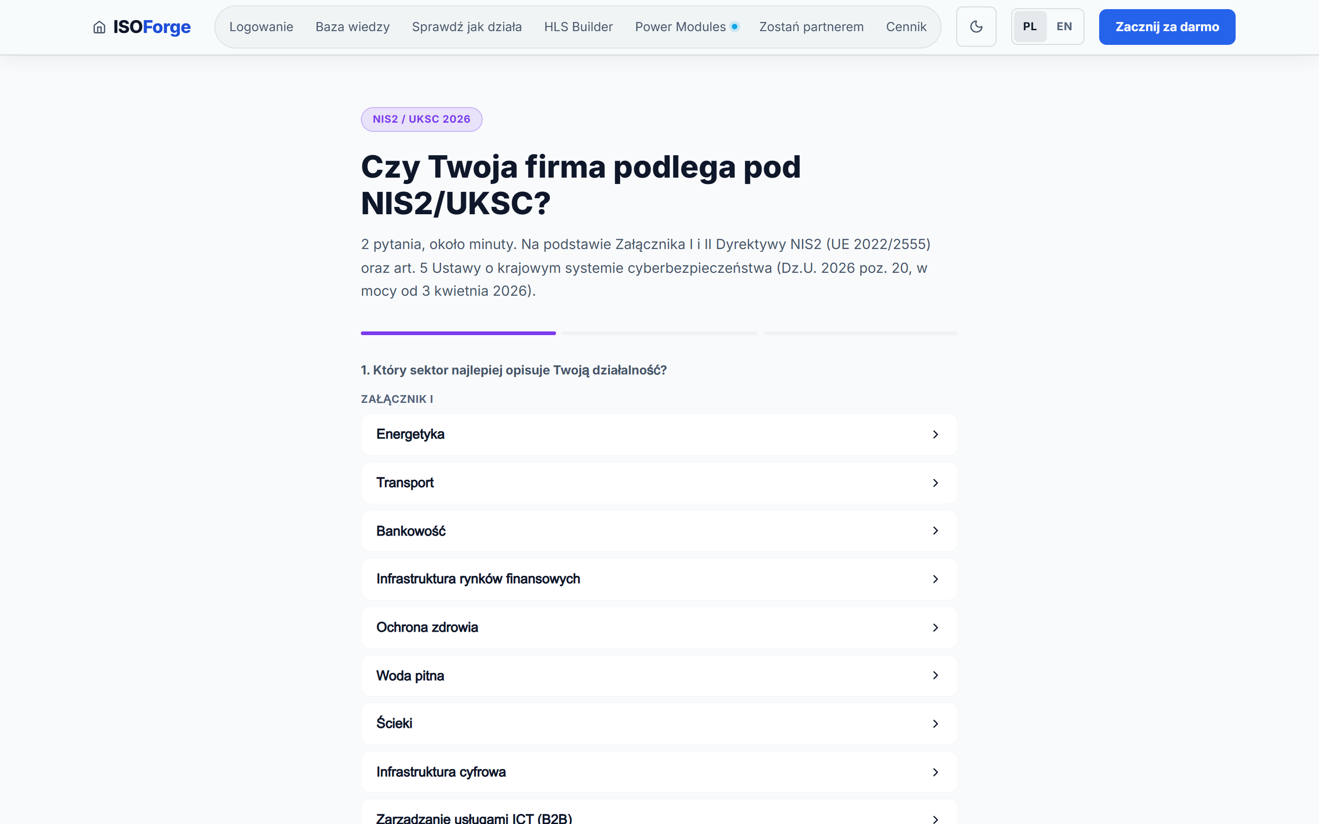Viewport: 1319px width, 824px height.
Task: Click the Zacznij za darmo button
Action: (1167, 27)
